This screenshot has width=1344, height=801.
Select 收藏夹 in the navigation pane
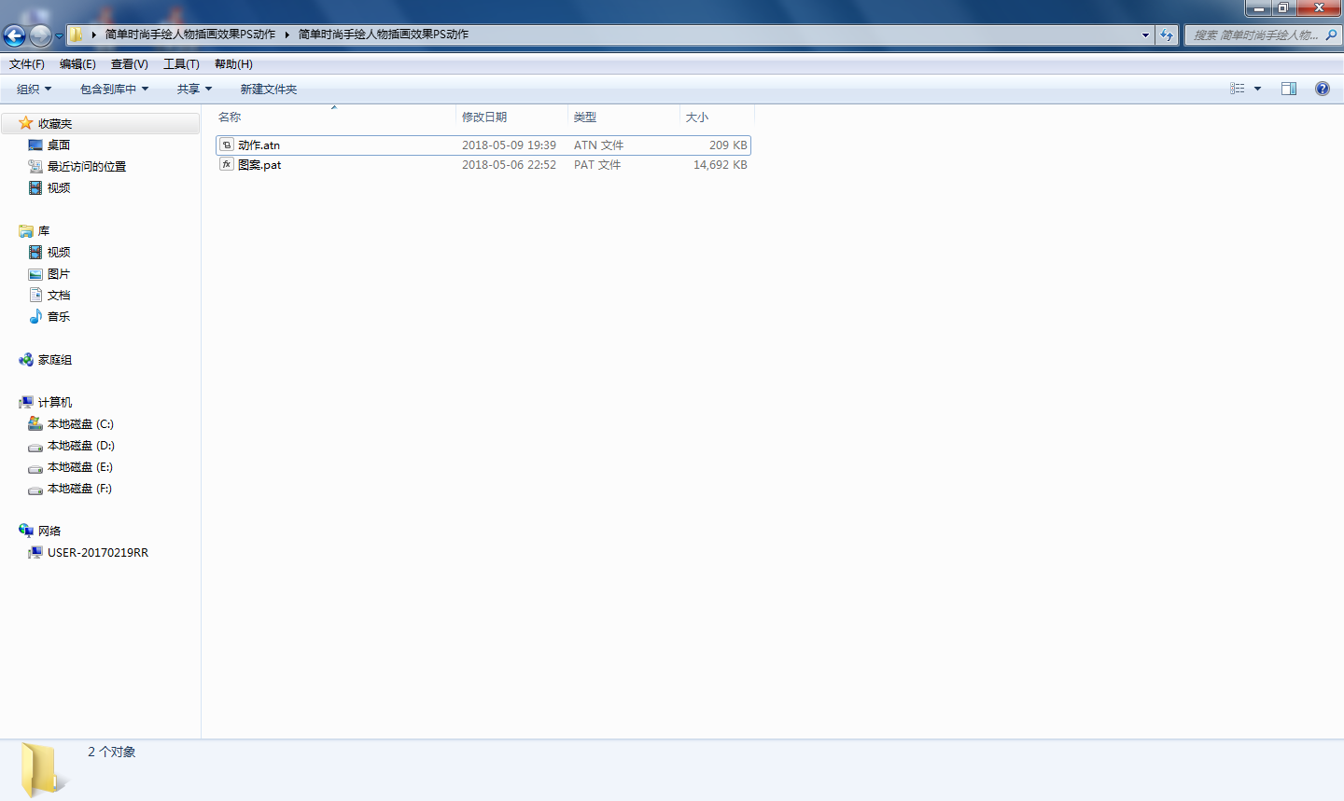55,123
